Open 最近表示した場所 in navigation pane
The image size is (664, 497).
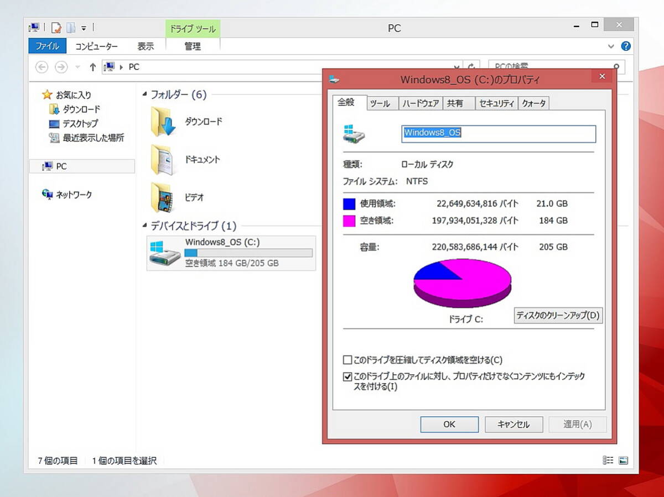pos(94,138)
